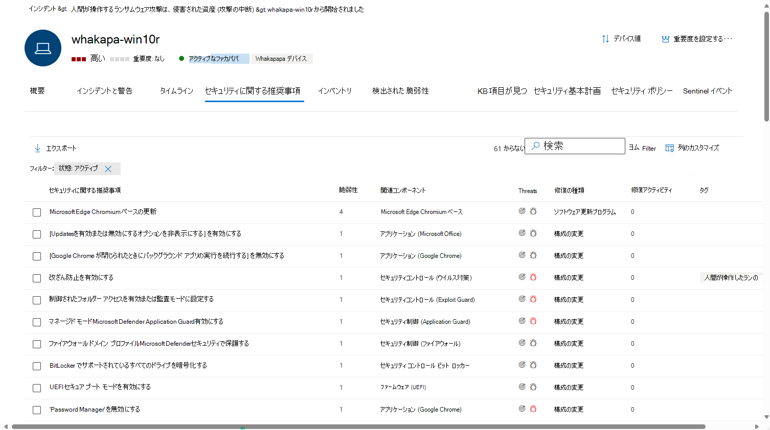Click bug icon in Google Chrome background apps row
Image resolution: width=770 pixels, height=430 pixels.
(x=533, y=255)
